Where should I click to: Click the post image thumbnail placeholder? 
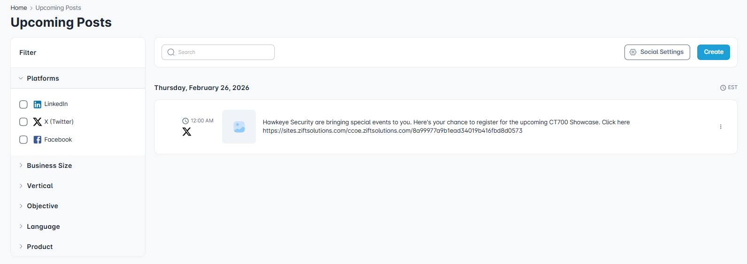click(x=239, y=127)
